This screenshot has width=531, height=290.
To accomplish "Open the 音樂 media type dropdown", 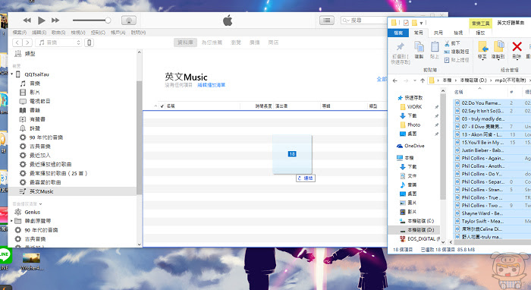I will click(59, 43).
